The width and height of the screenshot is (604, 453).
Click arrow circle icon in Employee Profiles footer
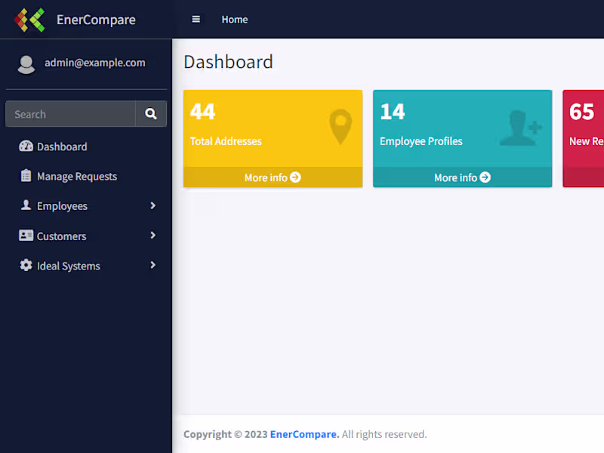(x=485, y=177)
